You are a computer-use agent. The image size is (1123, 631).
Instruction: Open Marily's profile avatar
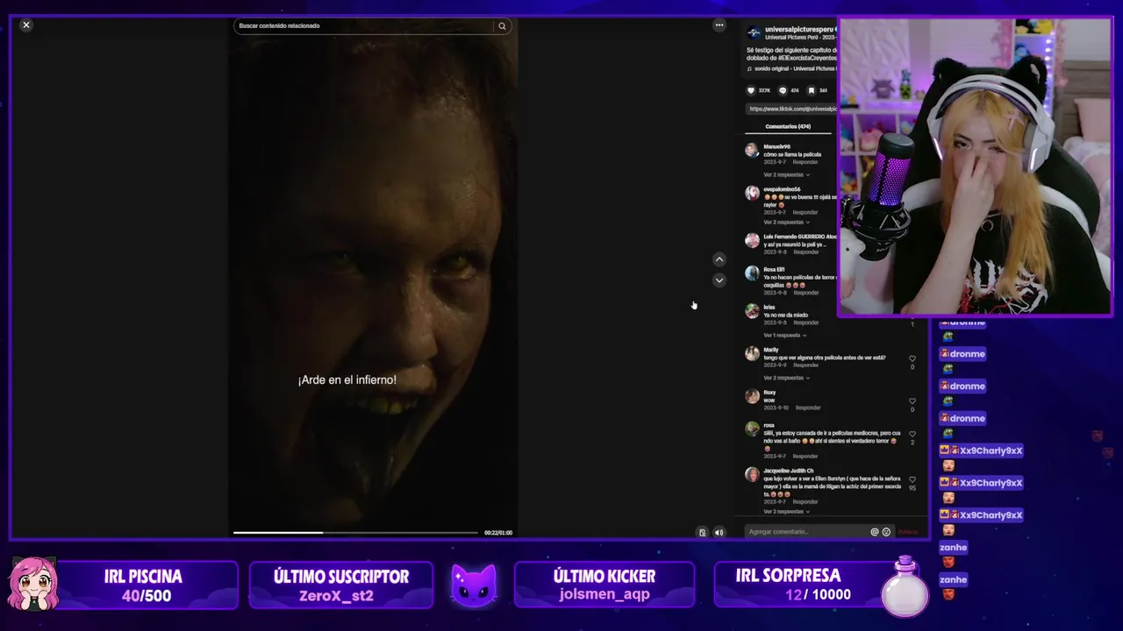click(752, 354)
